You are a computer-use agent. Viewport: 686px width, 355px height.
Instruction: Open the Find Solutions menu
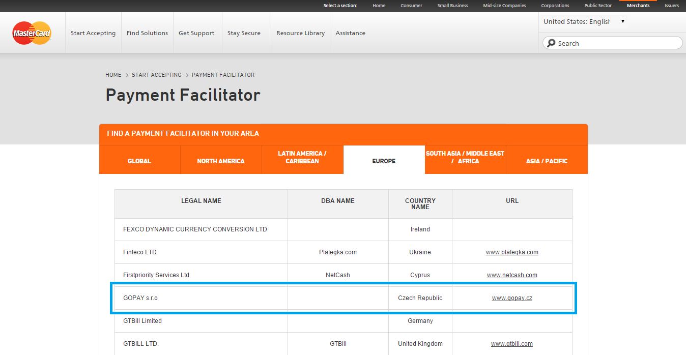(147, 33)
